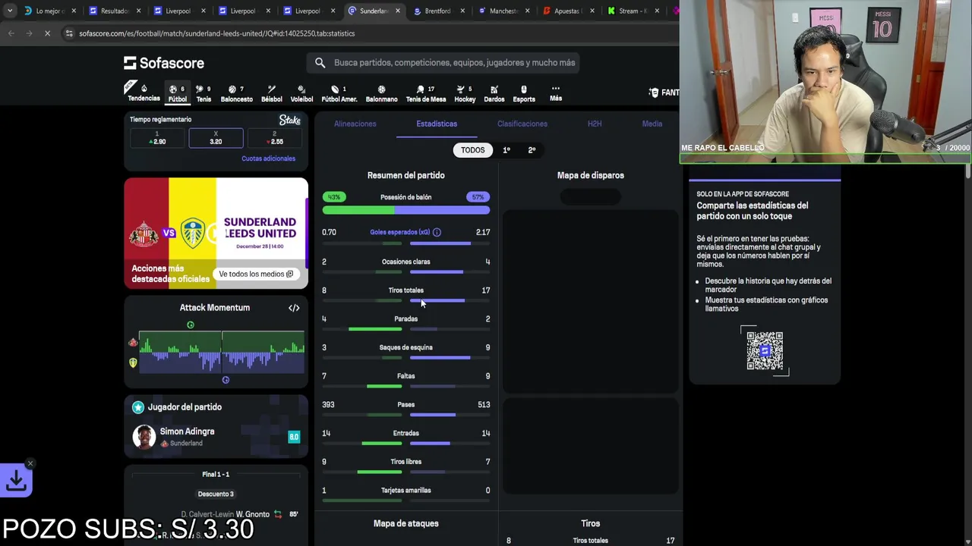Click the Sofascore app QR code
Image resolution: width=972 pixels, height=546 pixels.
pos(765,350)
